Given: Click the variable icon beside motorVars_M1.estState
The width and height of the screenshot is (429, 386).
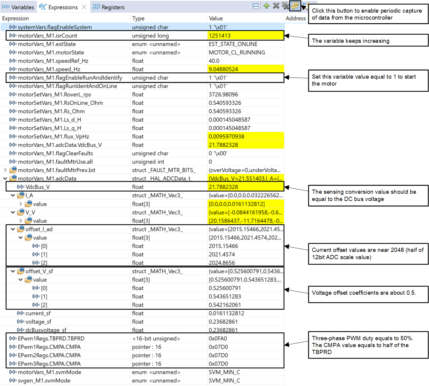Looking at the screenshot, I should [x=13, y=44].
